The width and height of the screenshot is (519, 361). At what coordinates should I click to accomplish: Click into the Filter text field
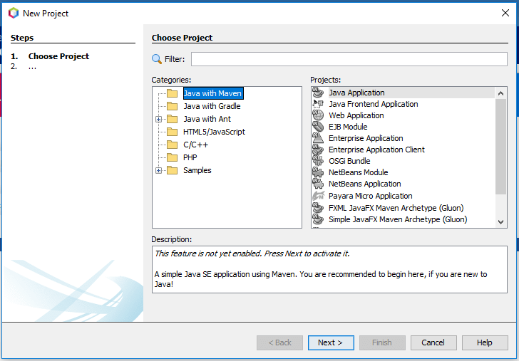[349, 59]
